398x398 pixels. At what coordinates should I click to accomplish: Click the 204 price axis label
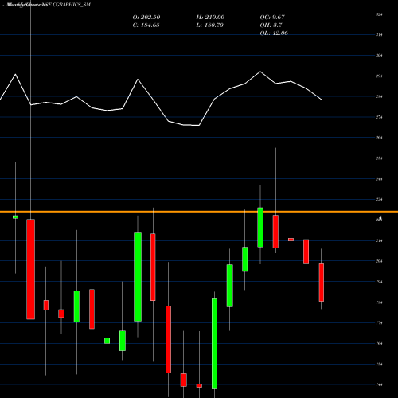click(379, 261)
